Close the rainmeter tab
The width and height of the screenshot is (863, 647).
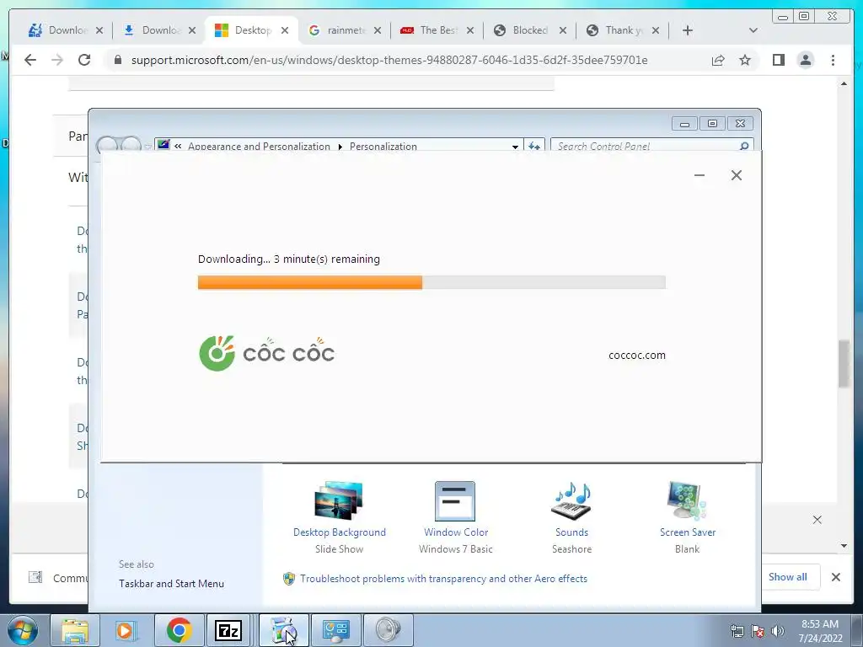(x=377, y=30)
